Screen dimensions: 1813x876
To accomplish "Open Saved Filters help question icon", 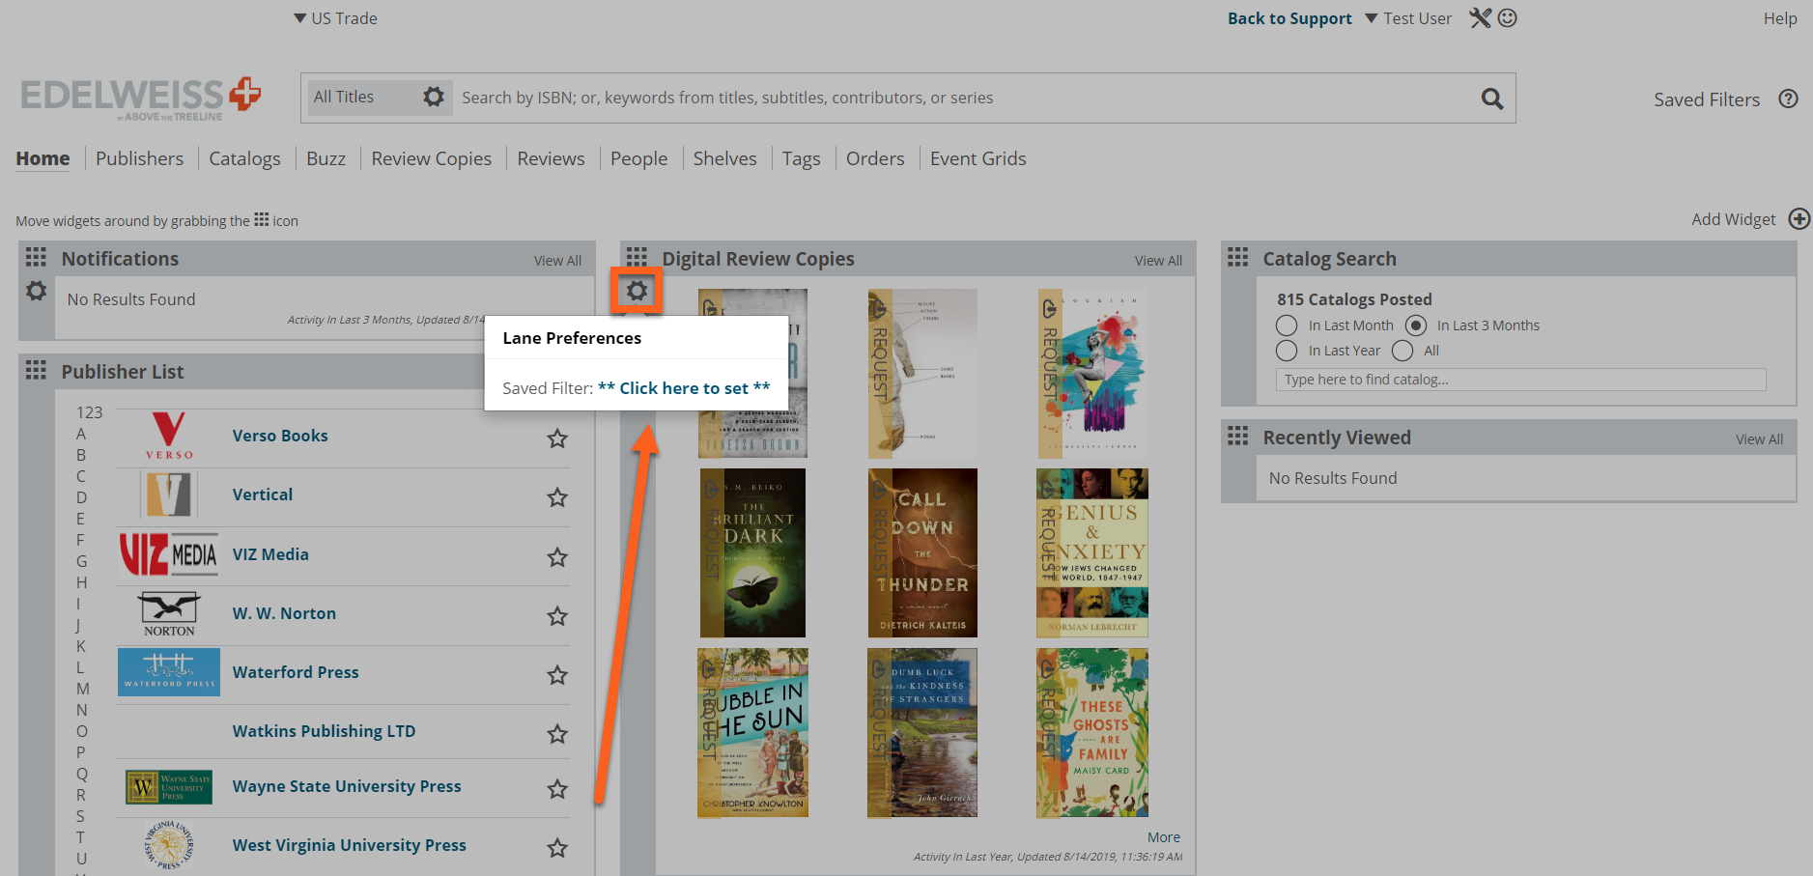I will tap(1788, 99).
